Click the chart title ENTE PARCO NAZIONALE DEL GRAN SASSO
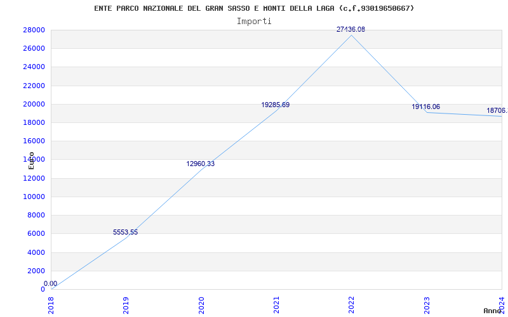 click(254, 8)
